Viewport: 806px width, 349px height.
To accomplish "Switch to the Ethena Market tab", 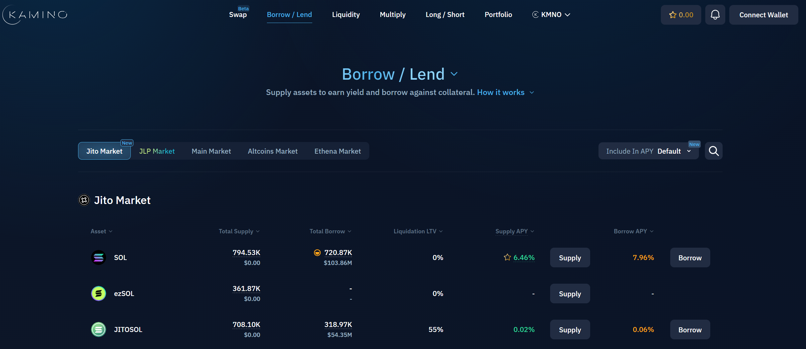I will tap(338, 151).
